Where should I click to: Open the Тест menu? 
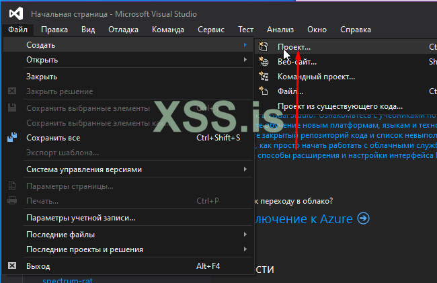pos(245,30)
